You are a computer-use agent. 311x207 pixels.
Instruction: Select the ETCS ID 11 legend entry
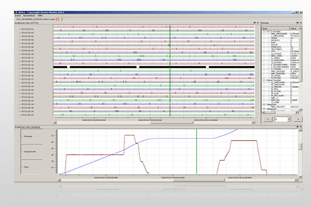coord(26,57)
